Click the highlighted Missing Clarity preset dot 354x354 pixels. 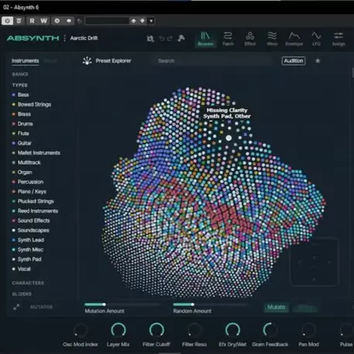click(229, 138)
